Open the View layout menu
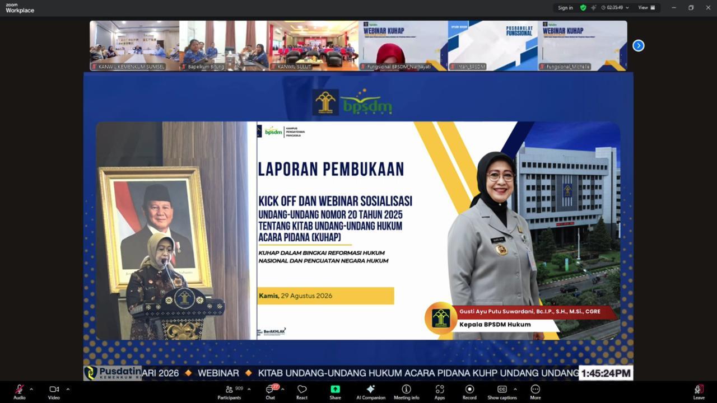 646,8
